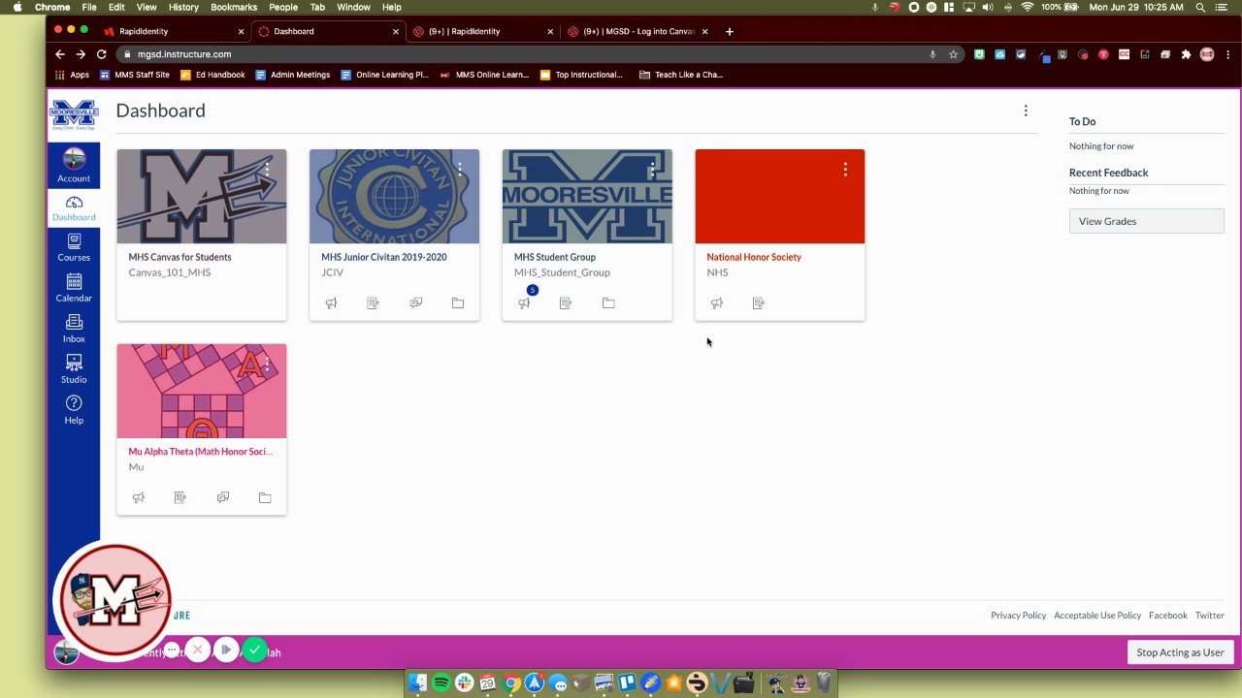
Task: Click View Grades button
Action: coord(1146,221)
